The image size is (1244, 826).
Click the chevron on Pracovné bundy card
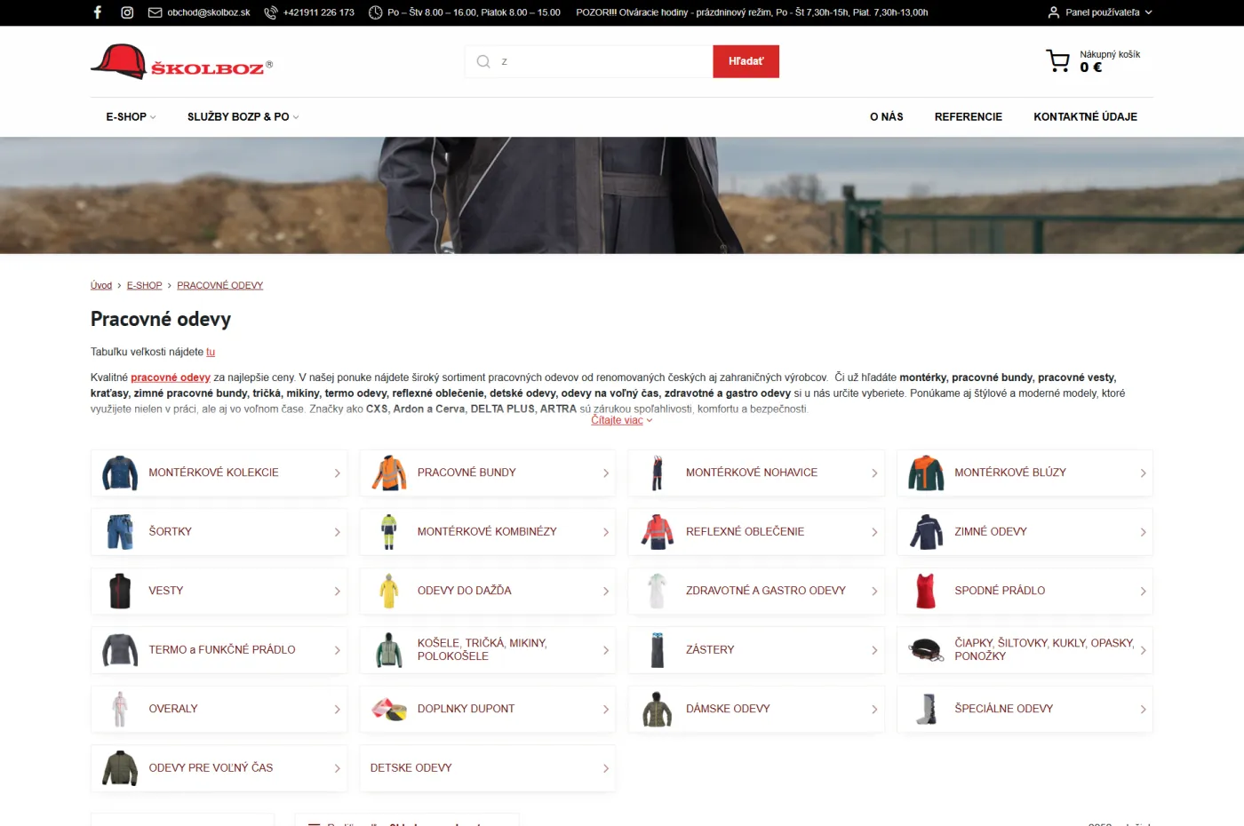tap(606, 473)
